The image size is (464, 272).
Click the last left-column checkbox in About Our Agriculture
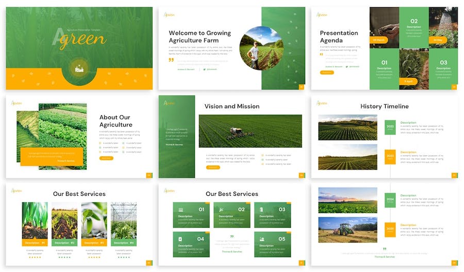(101, 151)
